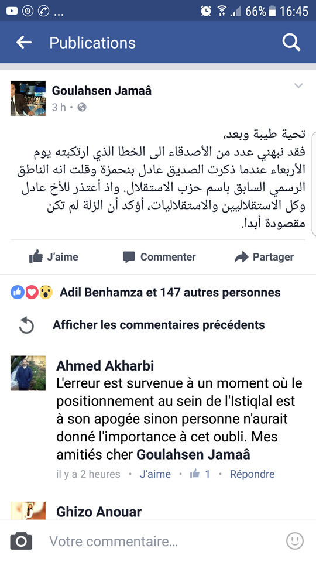Screen dimensions: 316x562
Task: Open search with magnifier icon
Action: tap(291, 43)
